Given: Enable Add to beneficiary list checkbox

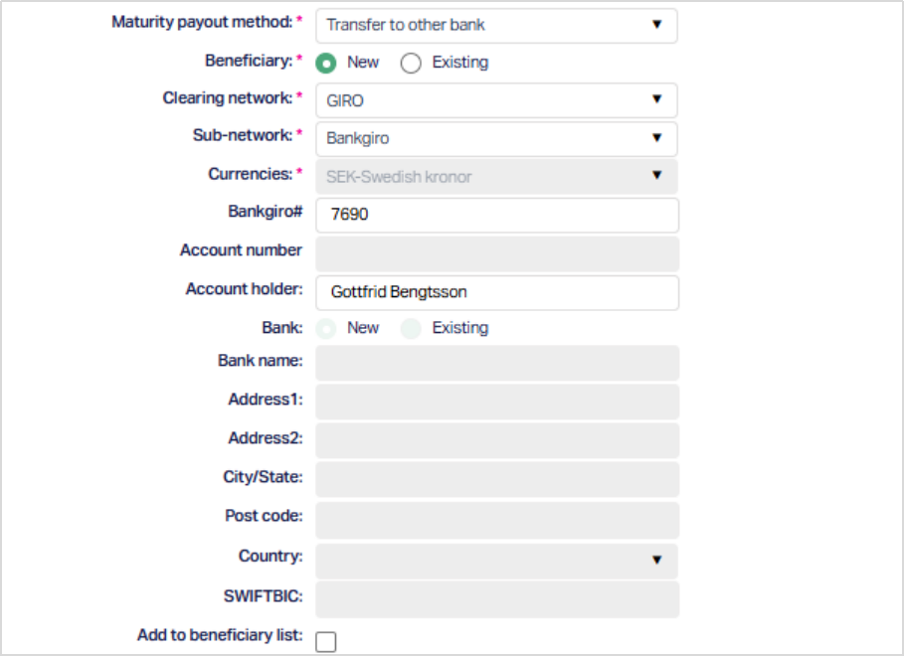Looking at the screenshot, I should pyautogui.click(x=325, y=641).
